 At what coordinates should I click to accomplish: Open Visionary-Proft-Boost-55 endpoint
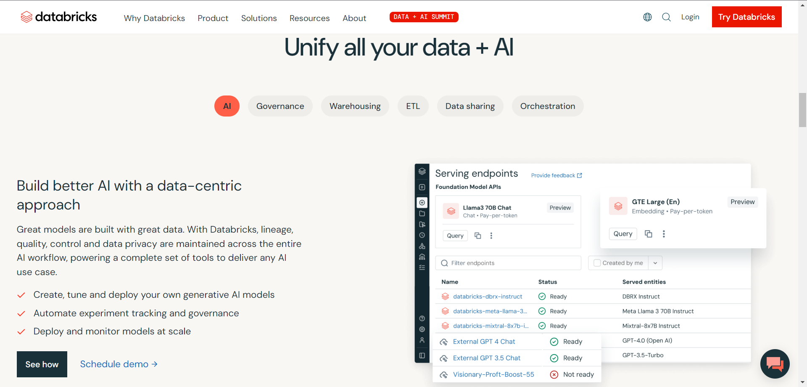(493, 374)
